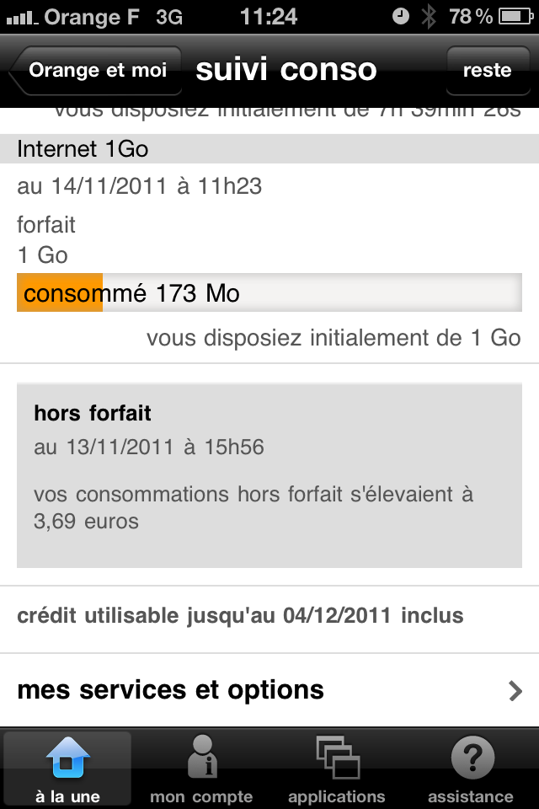The height and width of the screenshot is (809, 539).
Task: Tap the 11:24 clock in status bar
Action: coord(269,16)
